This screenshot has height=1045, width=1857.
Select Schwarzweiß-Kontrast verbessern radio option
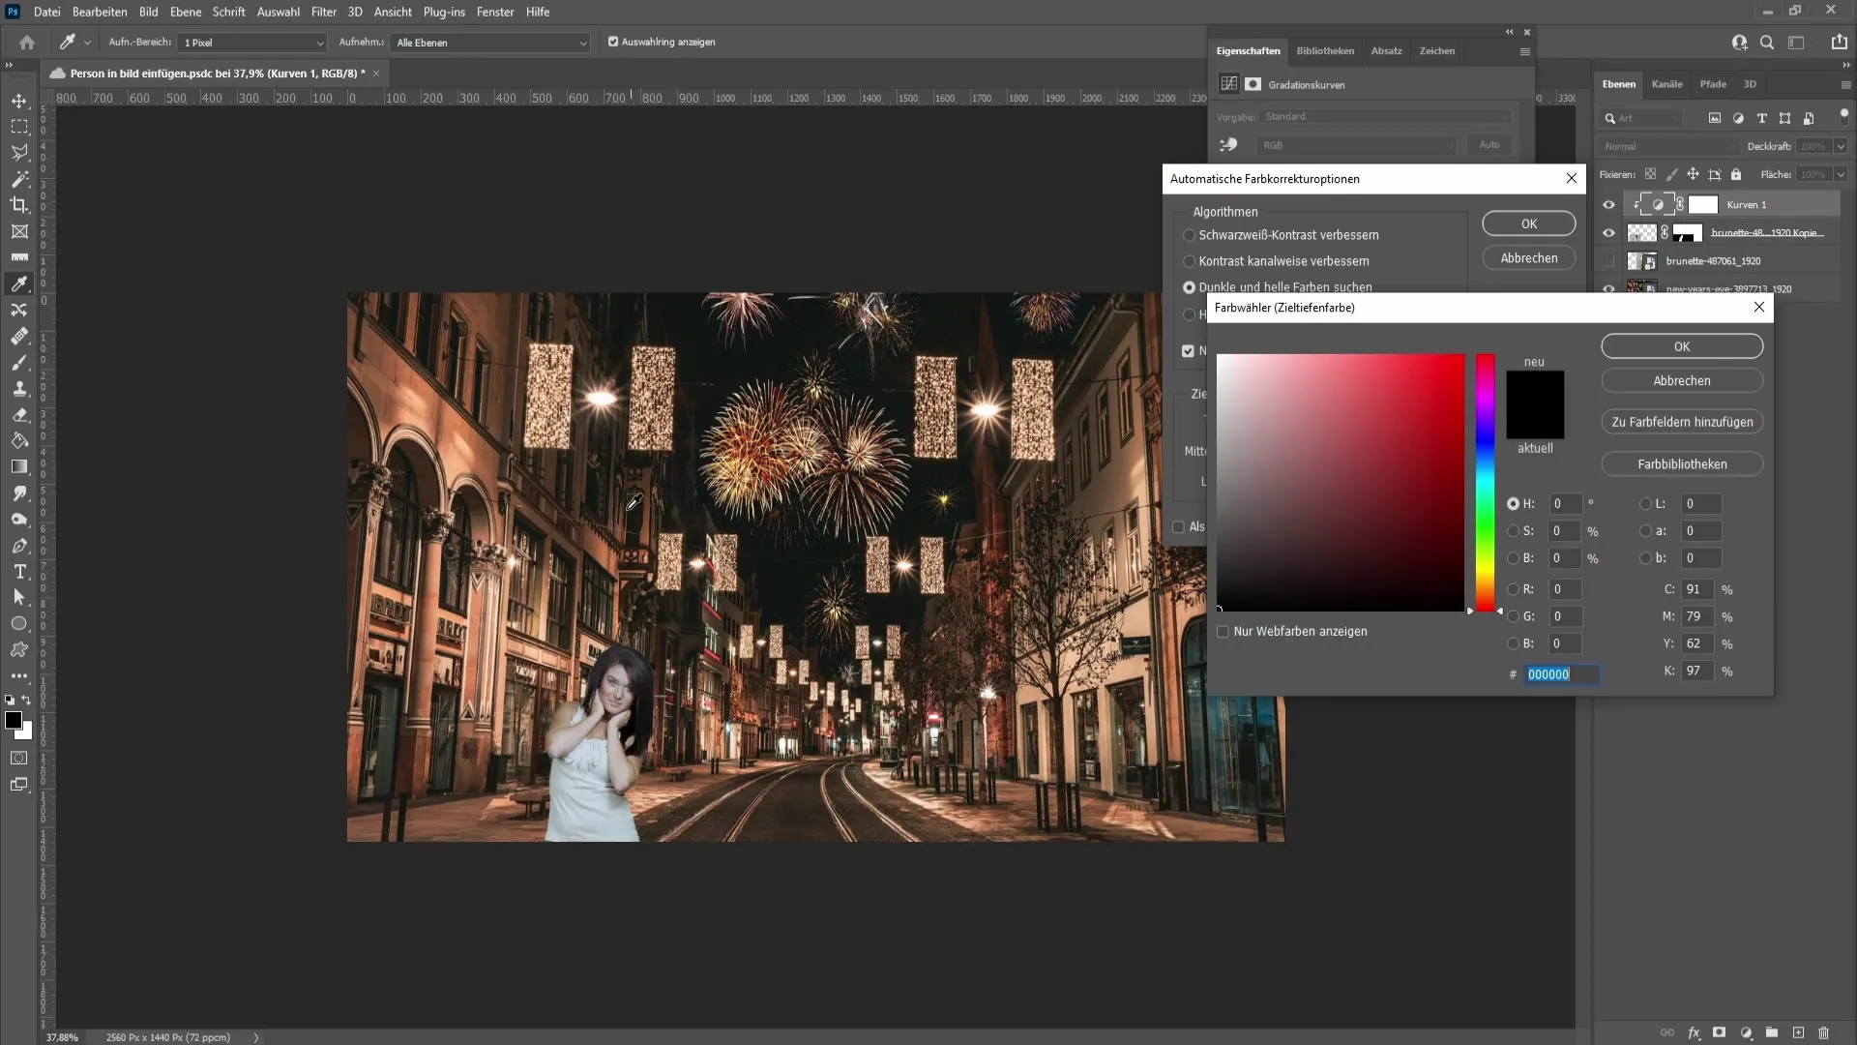click(x=1189, y=235)
